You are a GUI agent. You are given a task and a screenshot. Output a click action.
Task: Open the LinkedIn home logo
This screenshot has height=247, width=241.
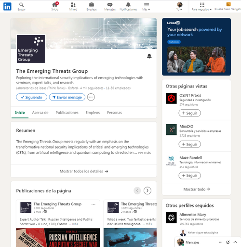coord(7,6)
